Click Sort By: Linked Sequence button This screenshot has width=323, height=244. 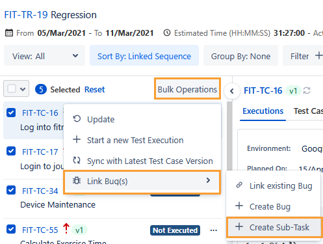click(144, 56)
